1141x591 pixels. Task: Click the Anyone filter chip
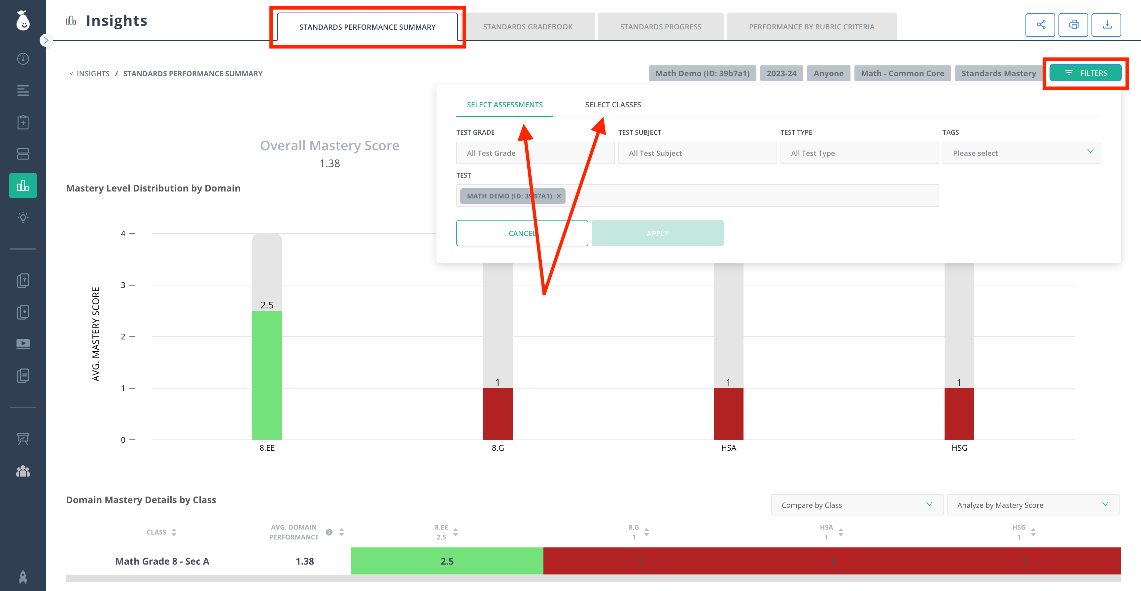point(828,74)
